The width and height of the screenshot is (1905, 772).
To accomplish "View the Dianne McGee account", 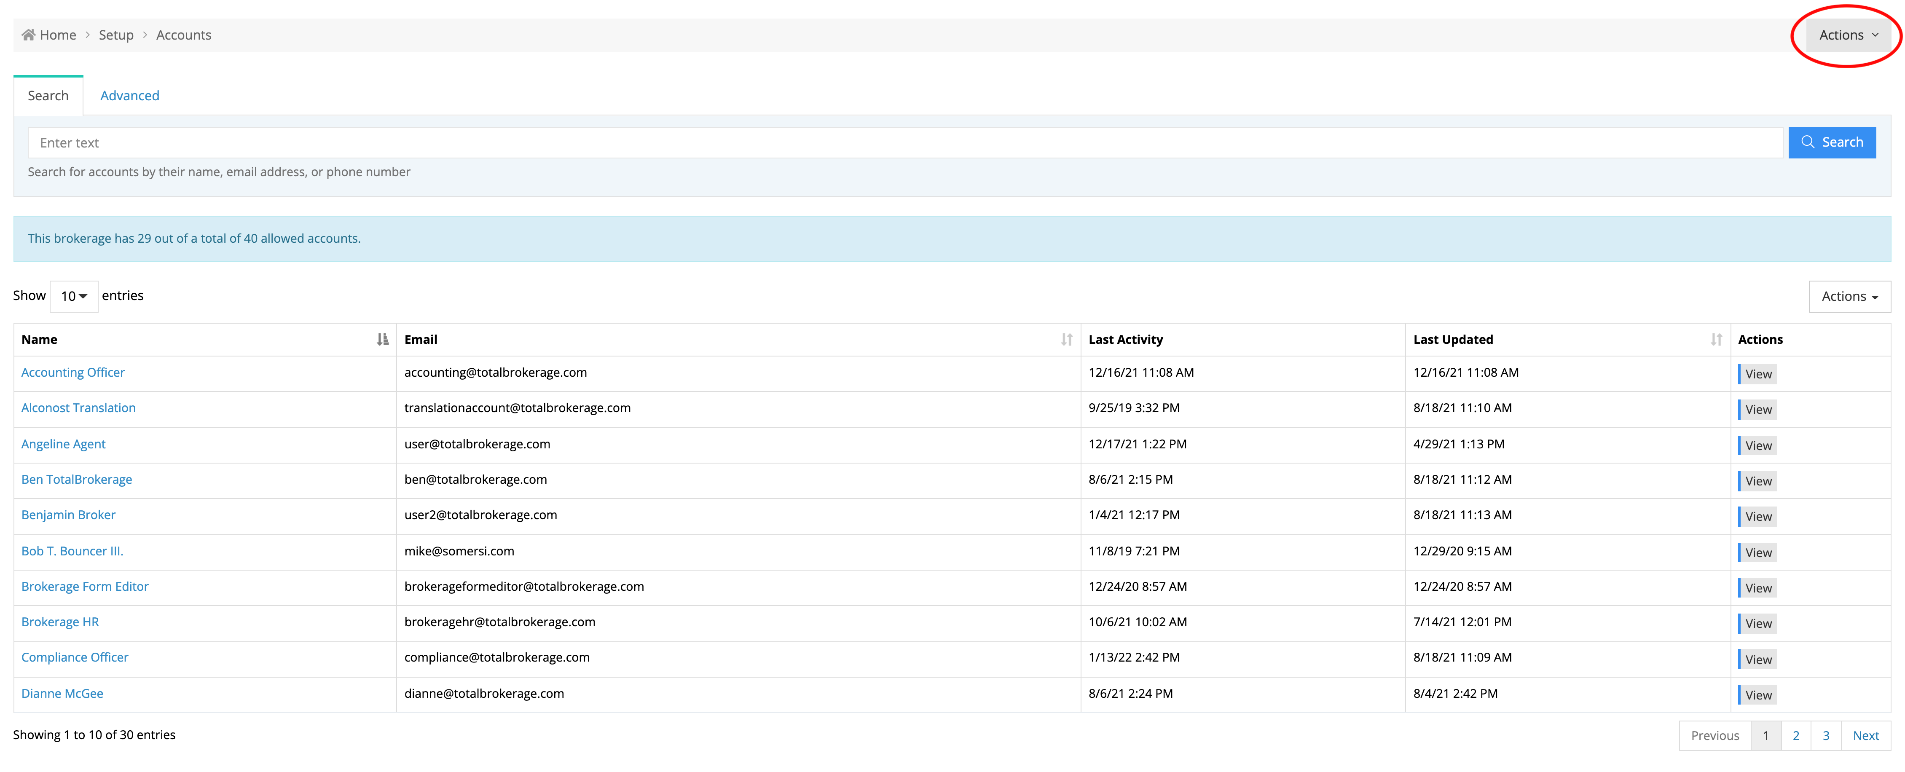I will pos(1757,695).
